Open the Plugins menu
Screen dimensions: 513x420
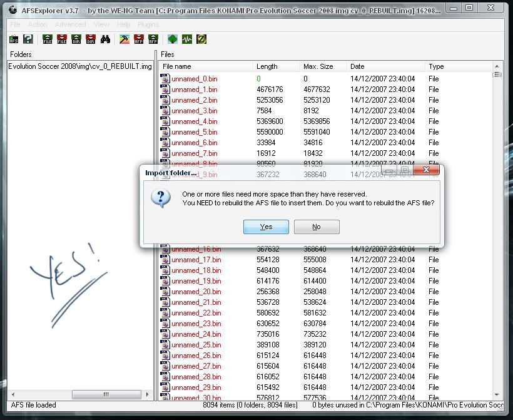coord(148,24)
